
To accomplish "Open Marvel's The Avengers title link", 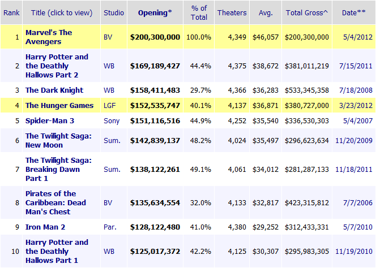I will 49,37.
